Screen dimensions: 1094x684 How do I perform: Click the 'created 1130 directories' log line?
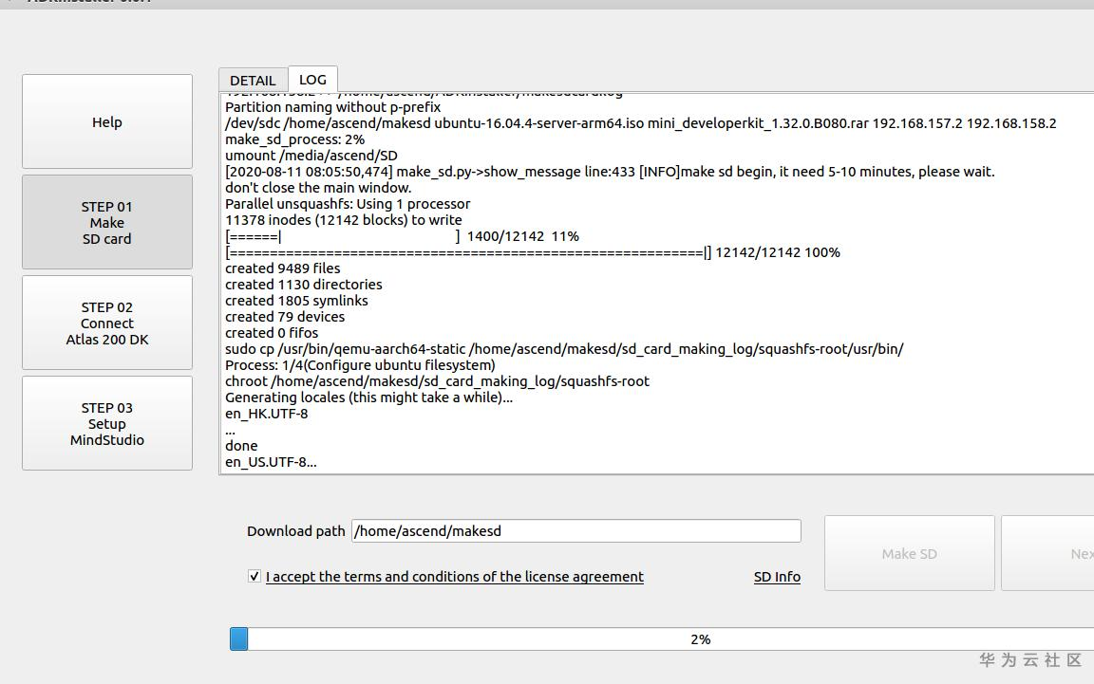click(x=304, y=285)
